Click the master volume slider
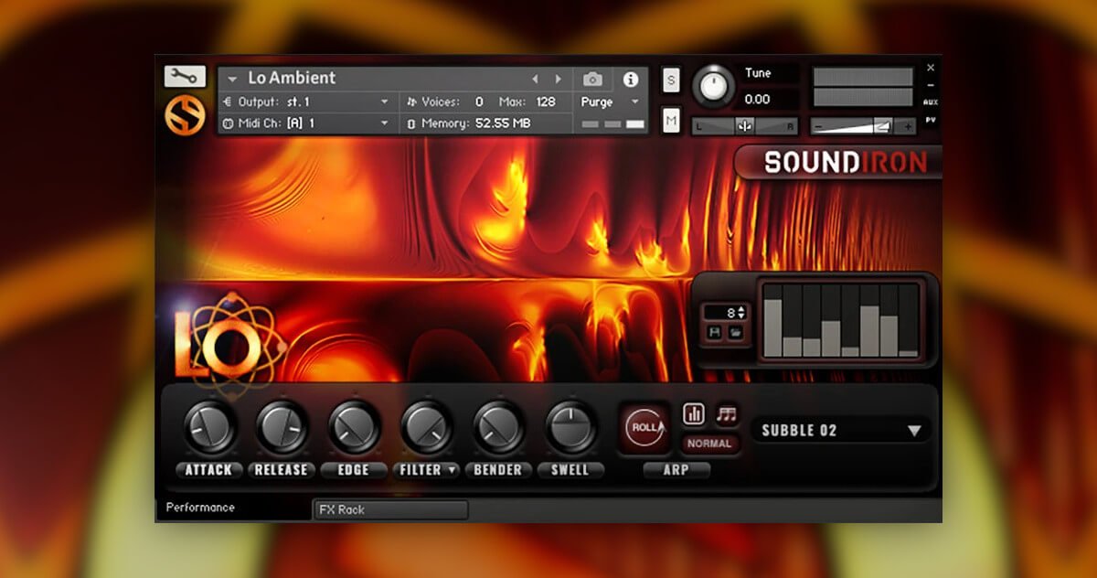Viewport: 1097px width, 578px height. [863, 126]
